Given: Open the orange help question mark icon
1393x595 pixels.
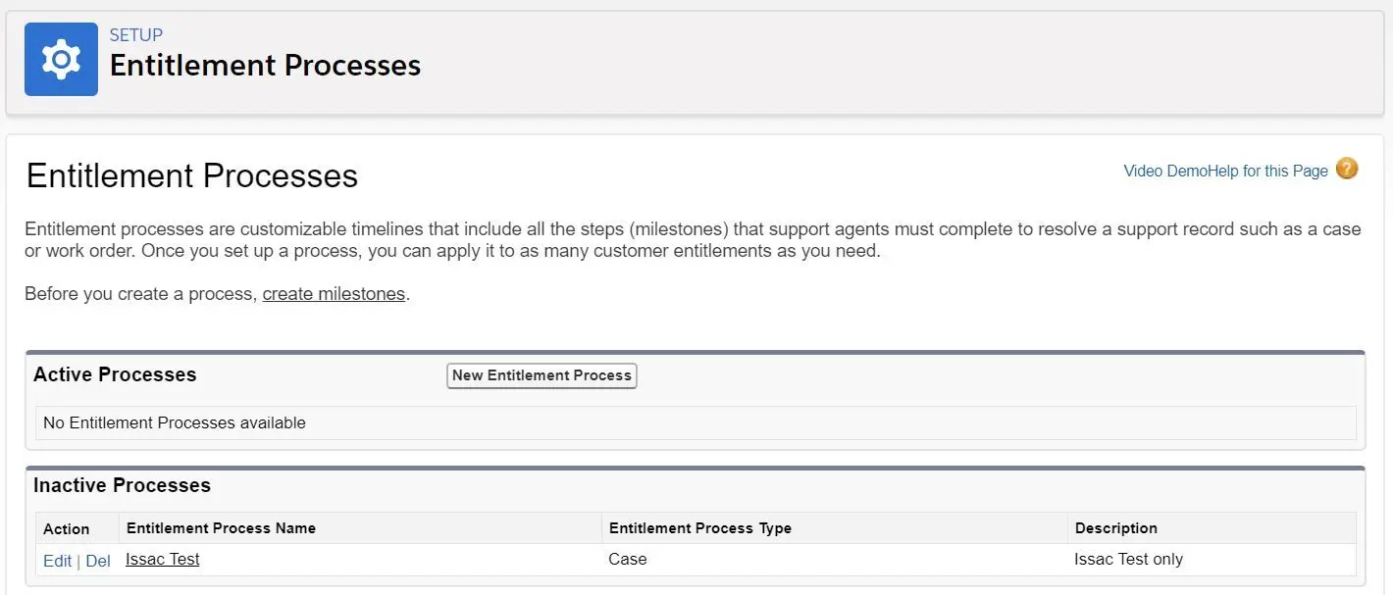Looking at the screenshot, I should coord(1347,169).
